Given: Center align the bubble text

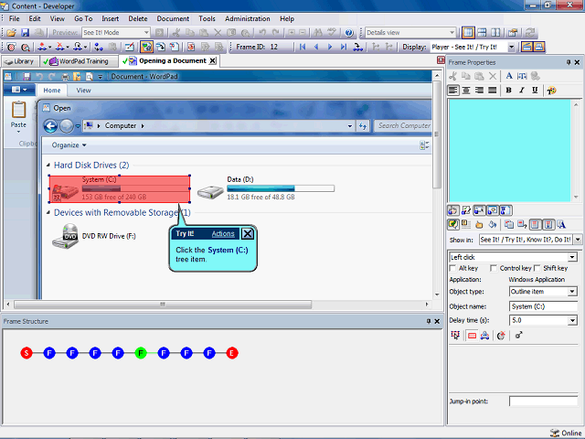Looking at the screenshot, I should tap(466, 91).
